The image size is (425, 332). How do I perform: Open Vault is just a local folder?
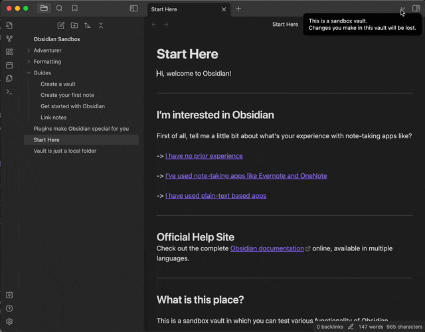coord(65,151)
